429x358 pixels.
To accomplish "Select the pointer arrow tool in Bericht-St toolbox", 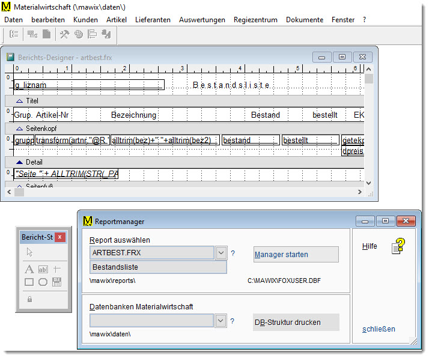I will 29,253.
